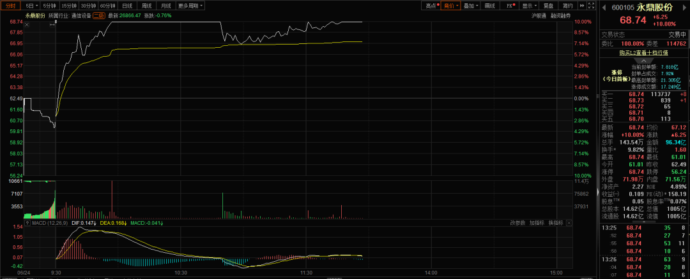Click the horizontal range-adjust arrow icon
This screenshot has width=690, height=279.
pyautogui.click(x=52, y=25)
